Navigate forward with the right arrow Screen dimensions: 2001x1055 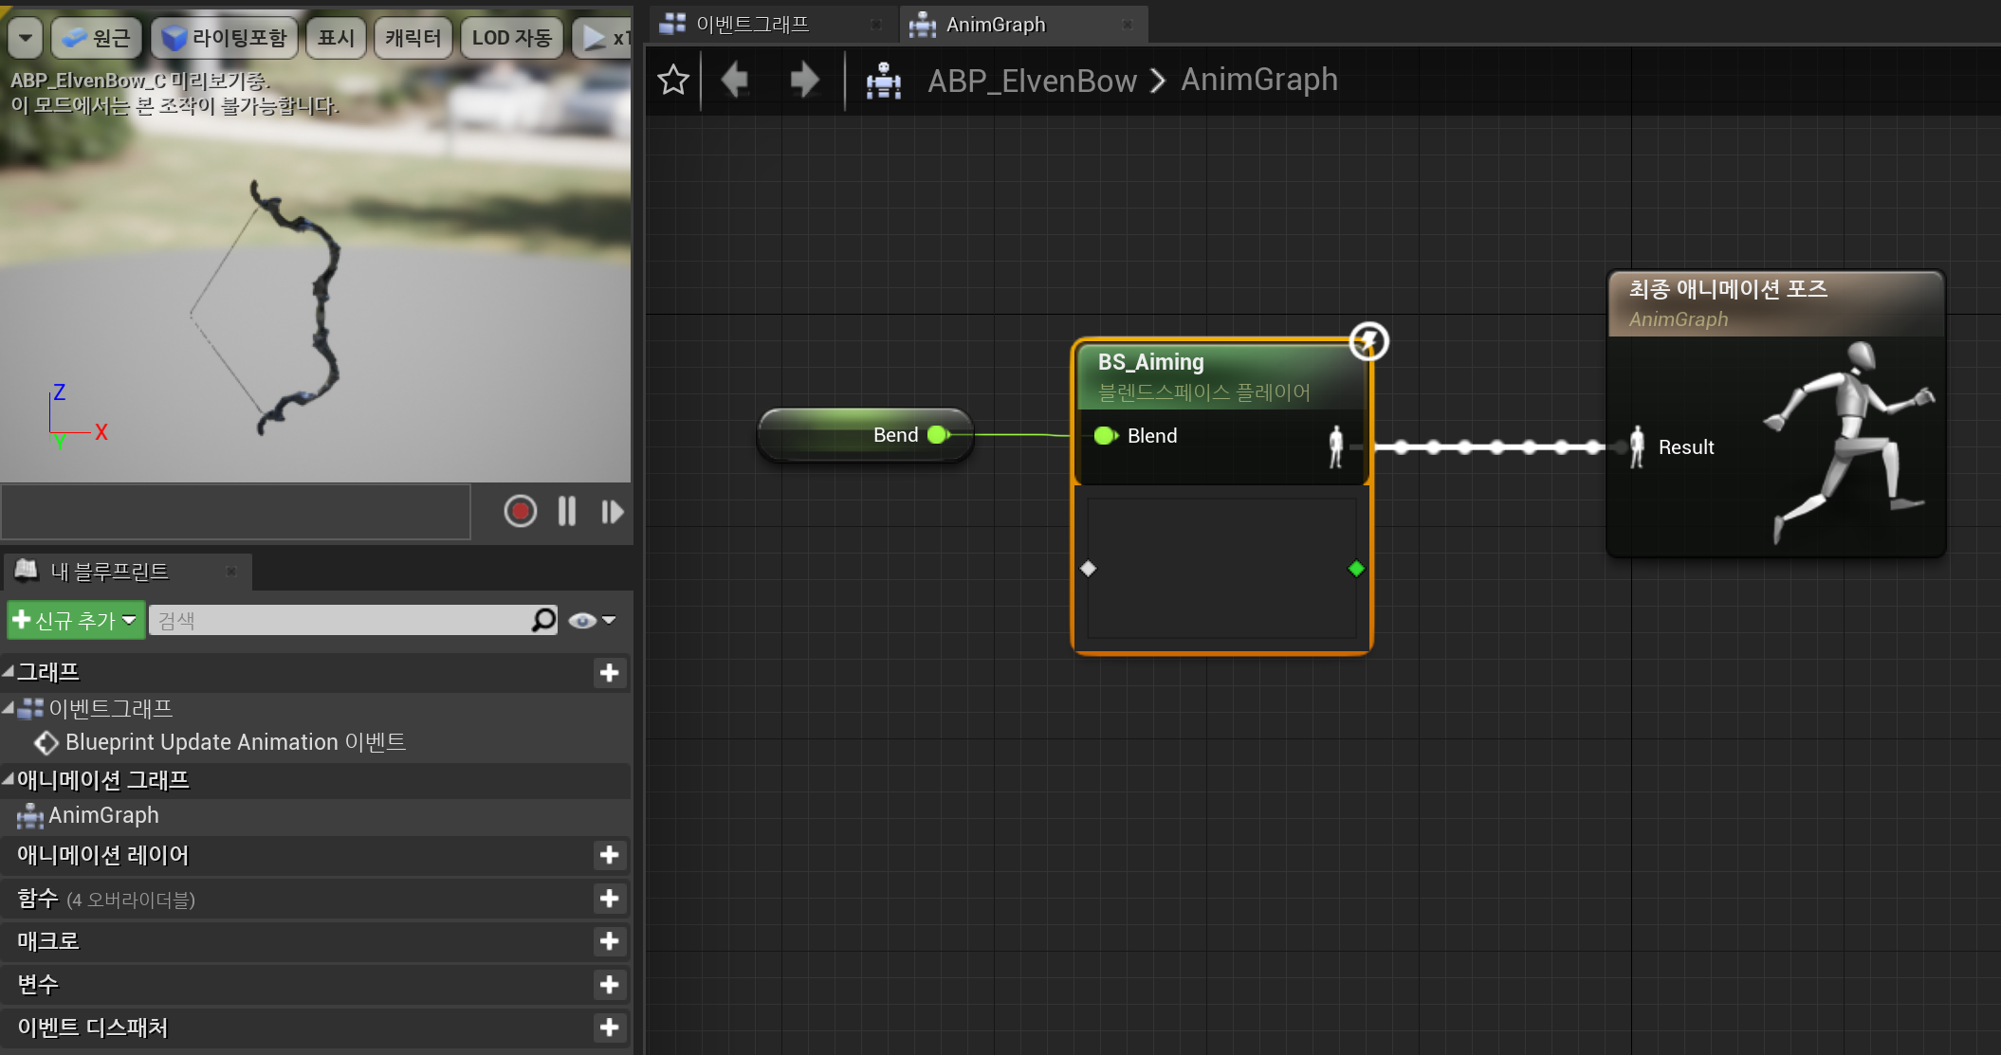804,80
